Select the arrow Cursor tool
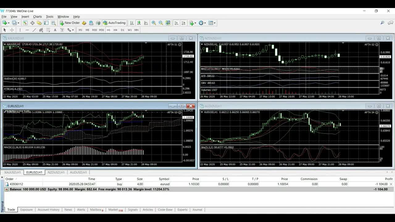 (x=5, y=30)
